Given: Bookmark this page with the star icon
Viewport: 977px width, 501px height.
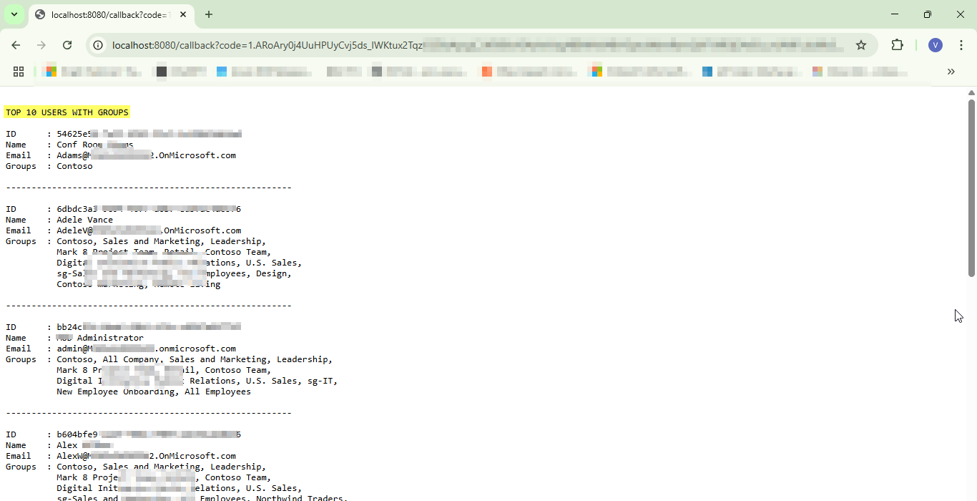Looking at the screenshot, I should [861, 44].
